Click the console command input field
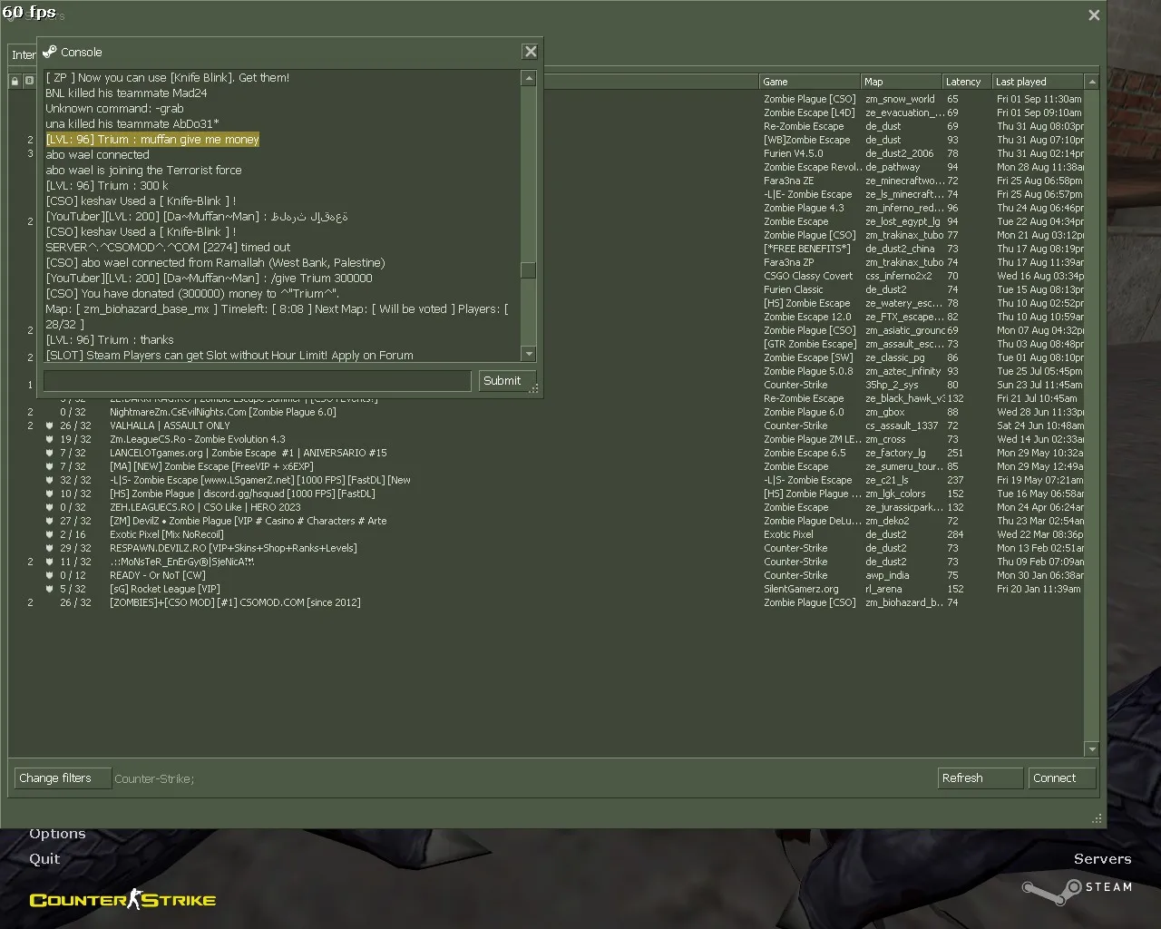 click(258, 381)
